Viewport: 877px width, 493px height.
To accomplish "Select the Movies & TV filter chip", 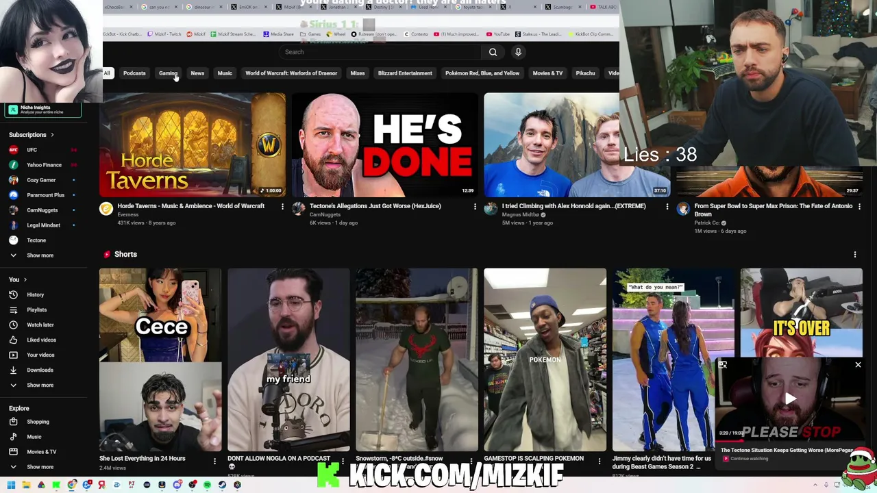I will (547, 73).
